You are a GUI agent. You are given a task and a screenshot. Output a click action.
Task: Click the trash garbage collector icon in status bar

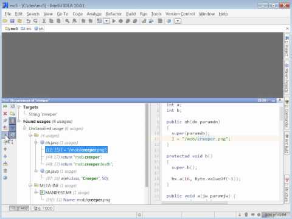(246, 215)
